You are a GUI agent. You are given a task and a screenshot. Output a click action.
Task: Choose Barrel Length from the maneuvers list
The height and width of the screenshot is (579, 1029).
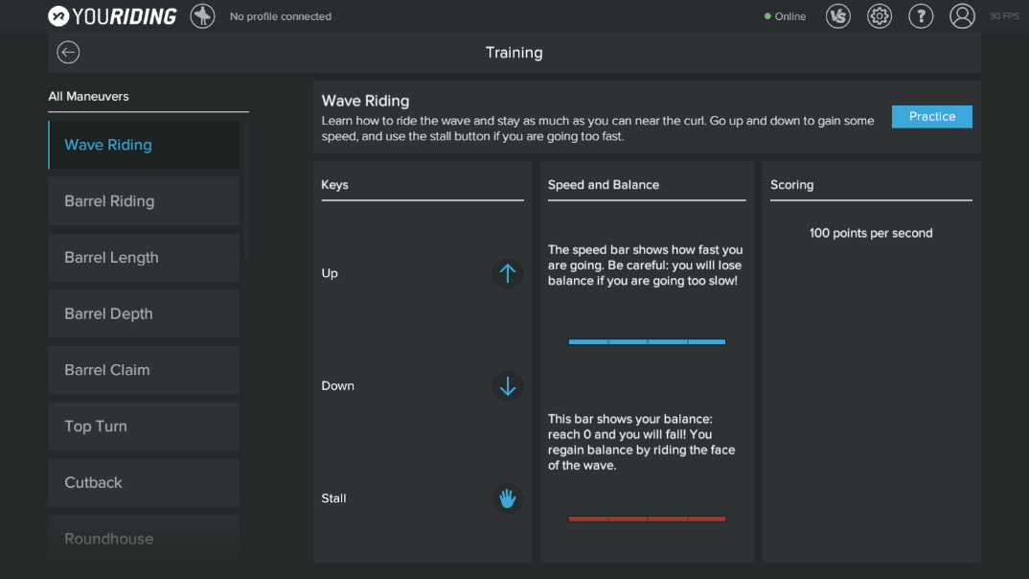point(144,258)
